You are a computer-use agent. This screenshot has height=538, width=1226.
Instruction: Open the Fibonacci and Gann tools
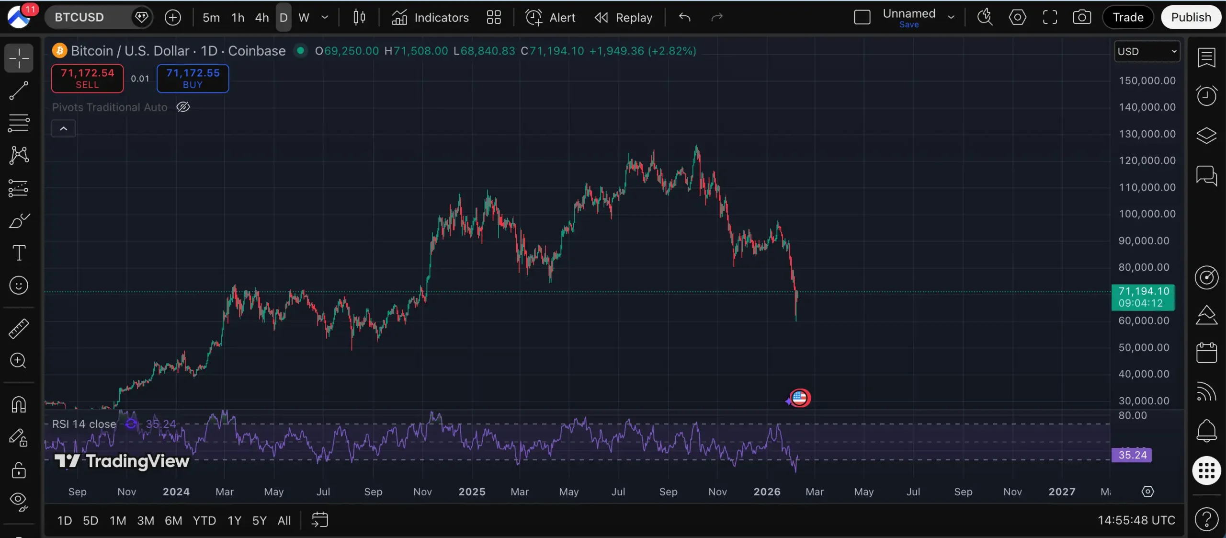click(19, 123)
